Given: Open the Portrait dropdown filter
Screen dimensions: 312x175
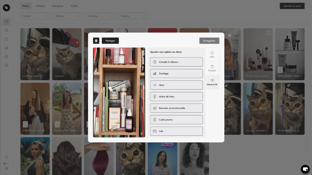Looking at the screenshot, I should click(35, 16).
